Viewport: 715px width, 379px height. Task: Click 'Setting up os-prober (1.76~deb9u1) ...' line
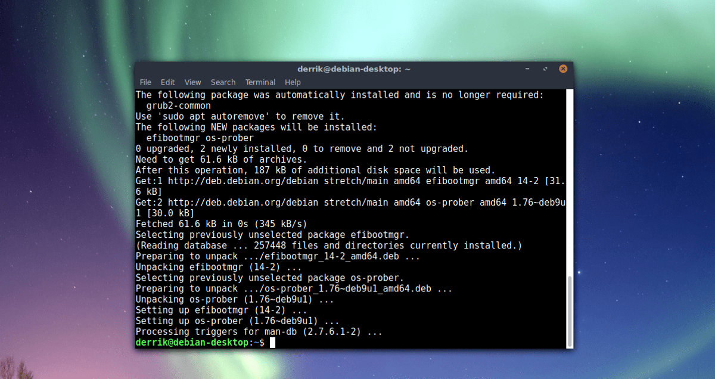point(238,321)
